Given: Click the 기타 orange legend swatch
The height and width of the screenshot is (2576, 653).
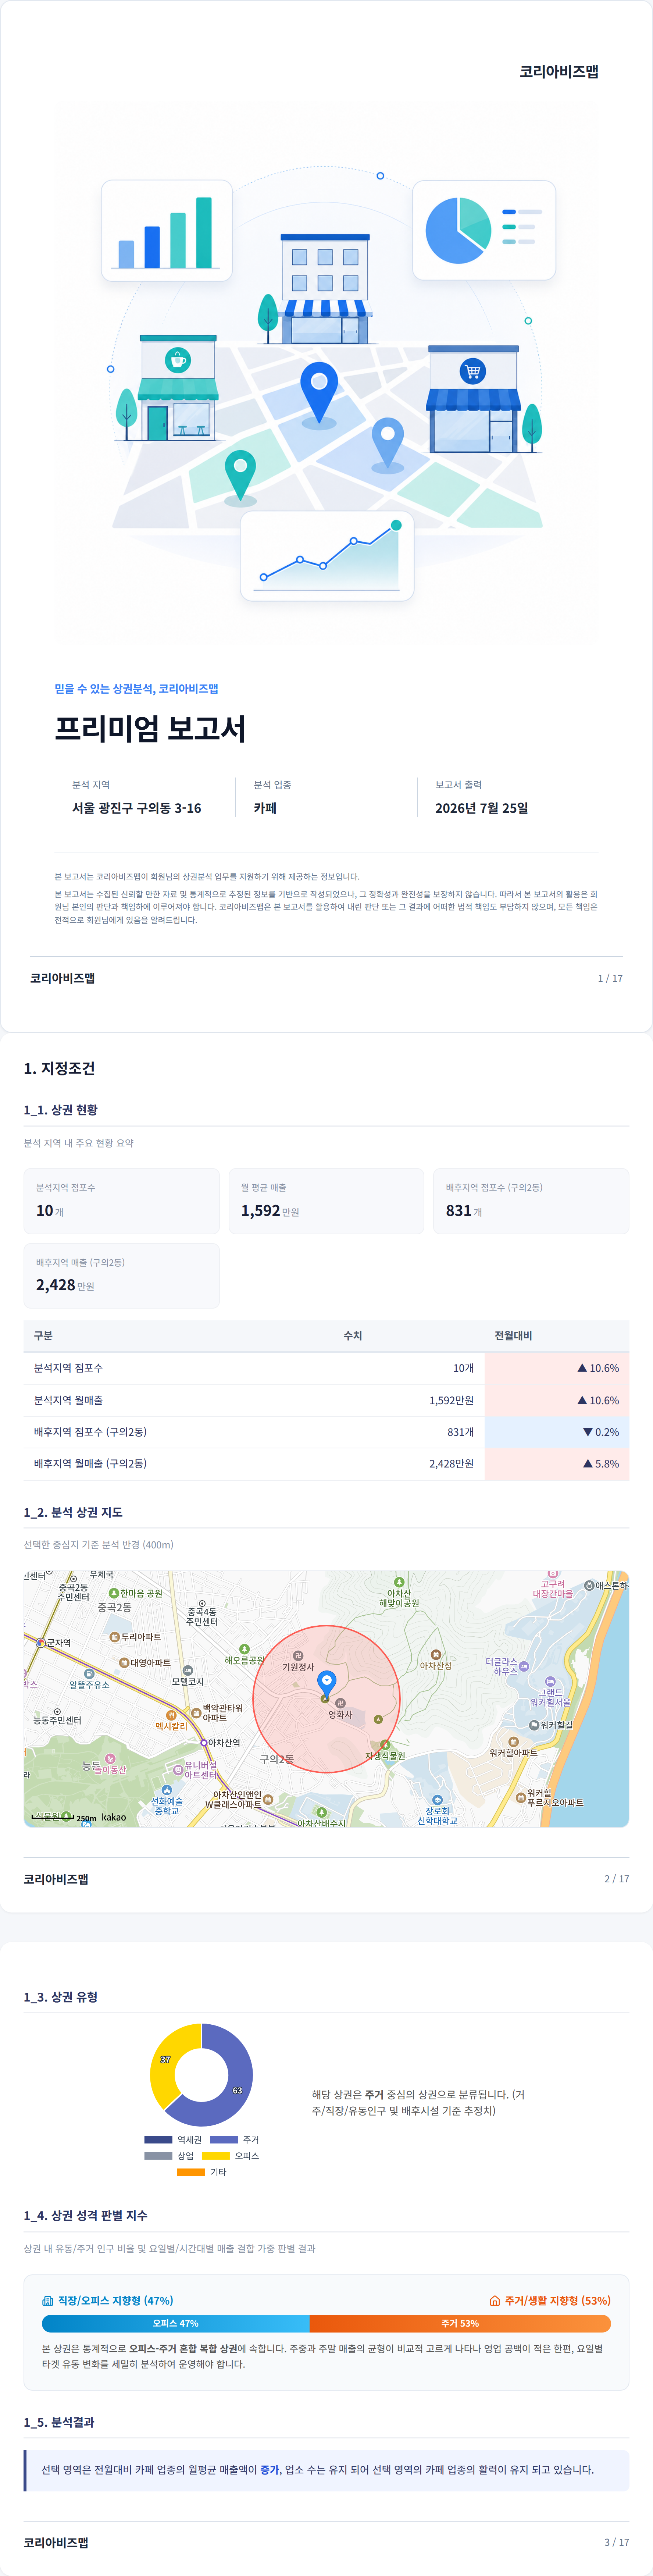Looking at the screenshot, I should (x=191, y=2172).
